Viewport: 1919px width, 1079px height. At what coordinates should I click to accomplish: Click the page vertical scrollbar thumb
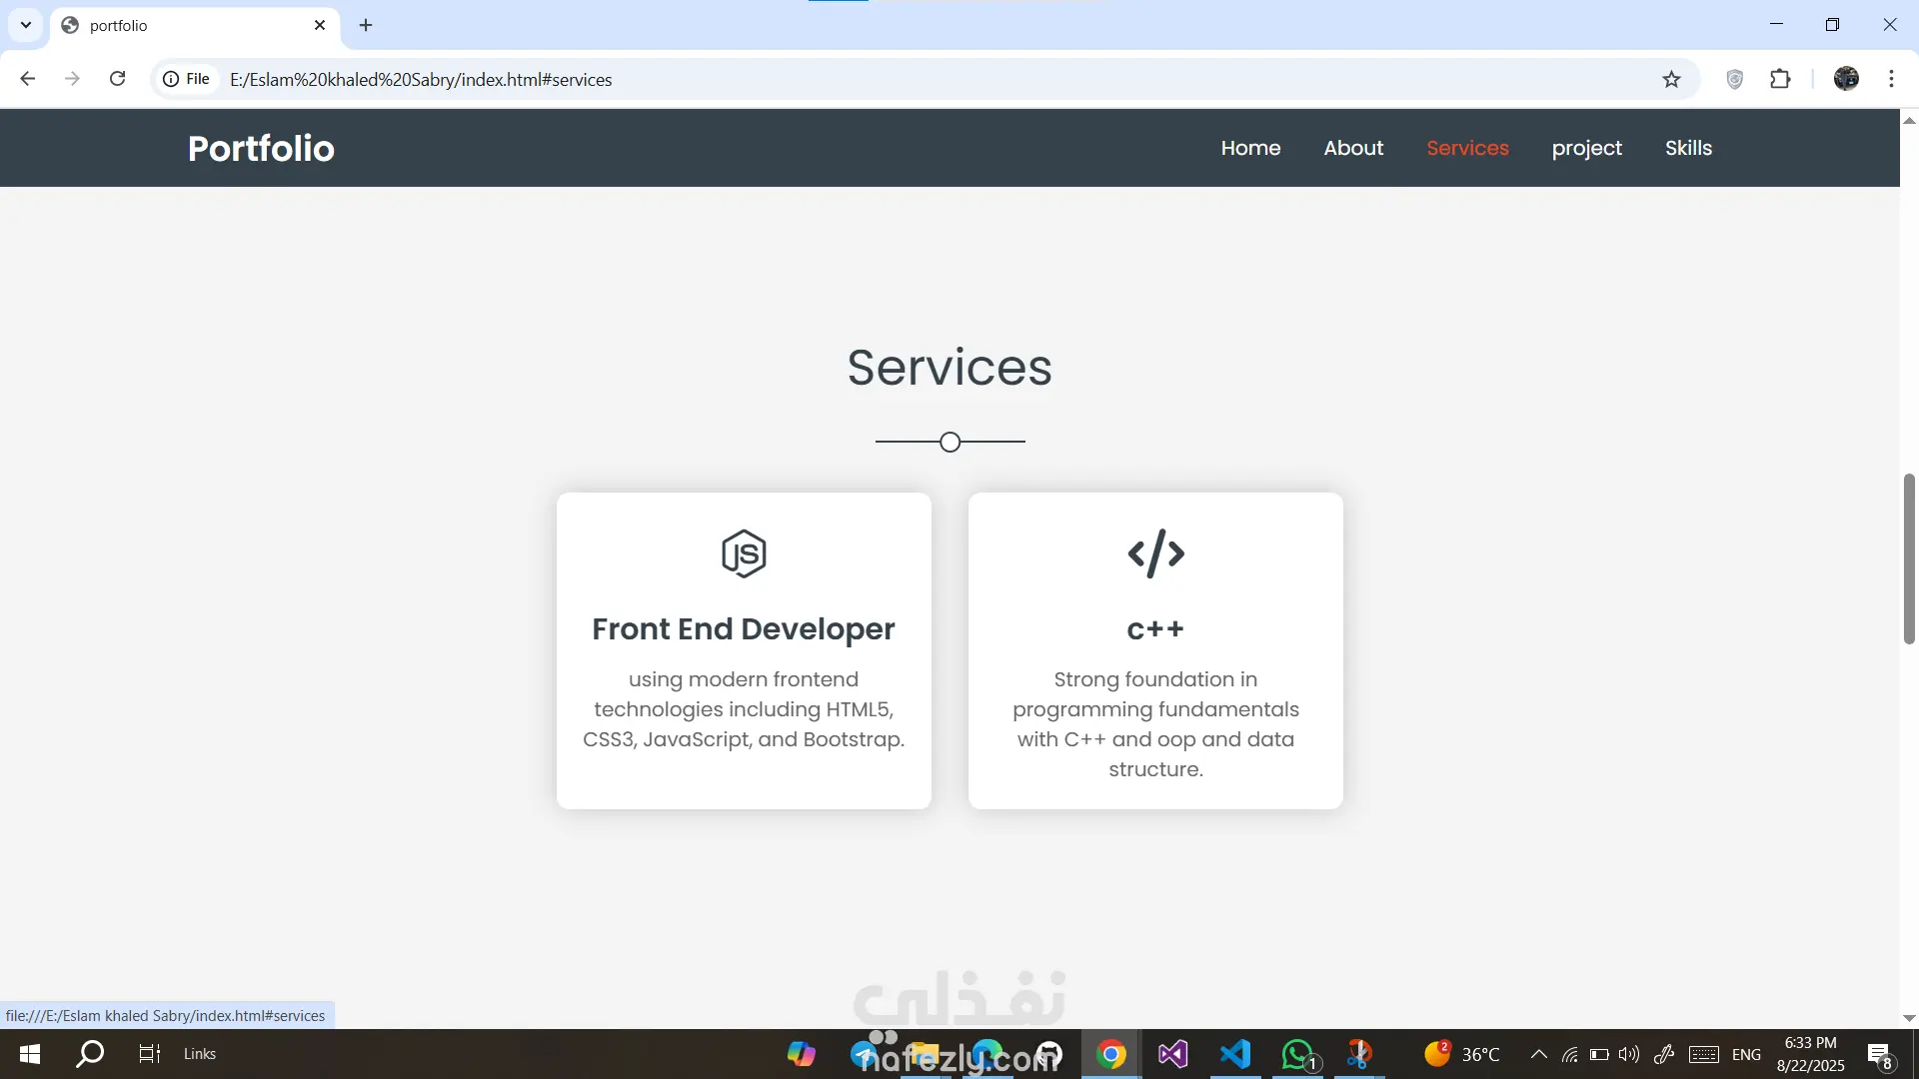click(x=1909, y=559)
